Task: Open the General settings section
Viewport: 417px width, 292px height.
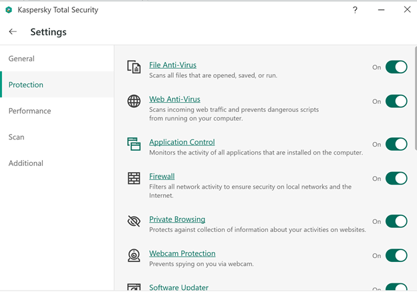Action: [57, 59]
